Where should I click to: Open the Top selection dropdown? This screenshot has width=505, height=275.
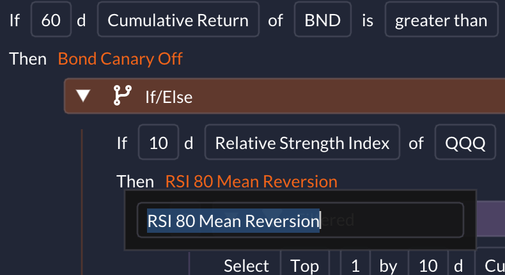(x=304, y=265)
